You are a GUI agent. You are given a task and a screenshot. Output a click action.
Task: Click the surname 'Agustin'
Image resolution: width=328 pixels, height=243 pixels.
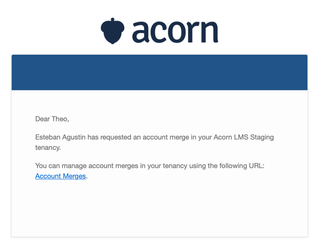pos(74,137)
